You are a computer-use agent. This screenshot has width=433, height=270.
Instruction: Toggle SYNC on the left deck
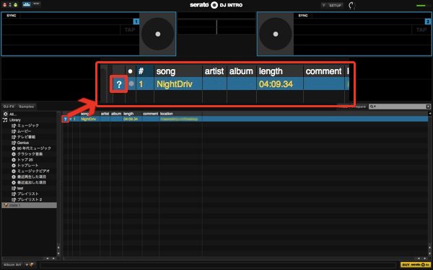12,15
